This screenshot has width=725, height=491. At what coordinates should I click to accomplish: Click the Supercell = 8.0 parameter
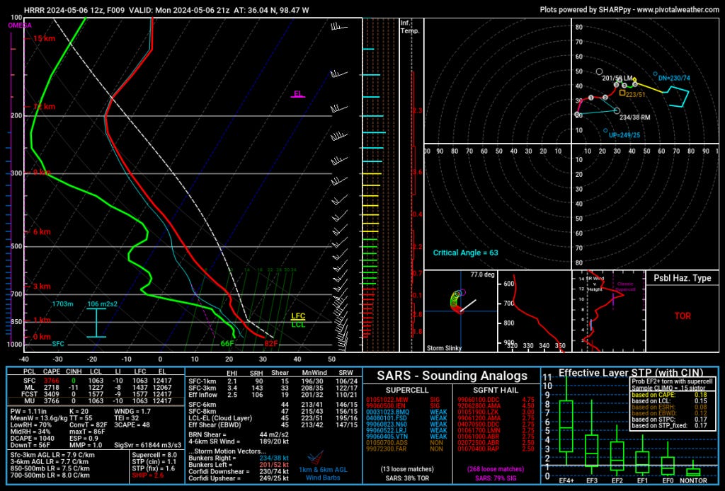154,455
